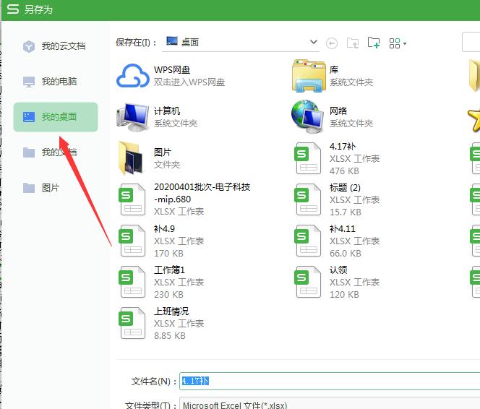Click 20200401批次-电子科技 file name
The height and width of the screenshot is (409, 480).
(x=202, y=193)
